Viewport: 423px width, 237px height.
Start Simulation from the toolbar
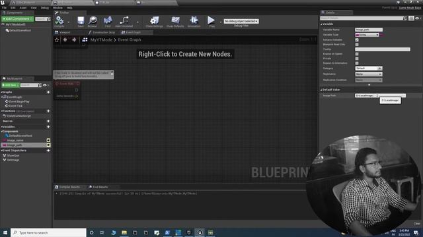pos(194,22)
